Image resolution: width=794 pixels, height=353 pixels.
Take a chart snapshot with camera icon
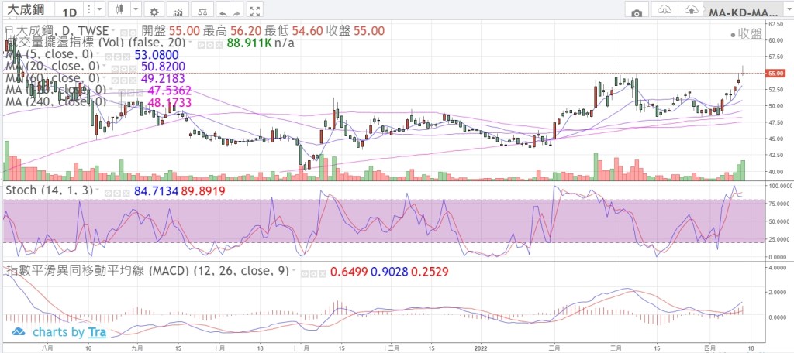point(637,12)
